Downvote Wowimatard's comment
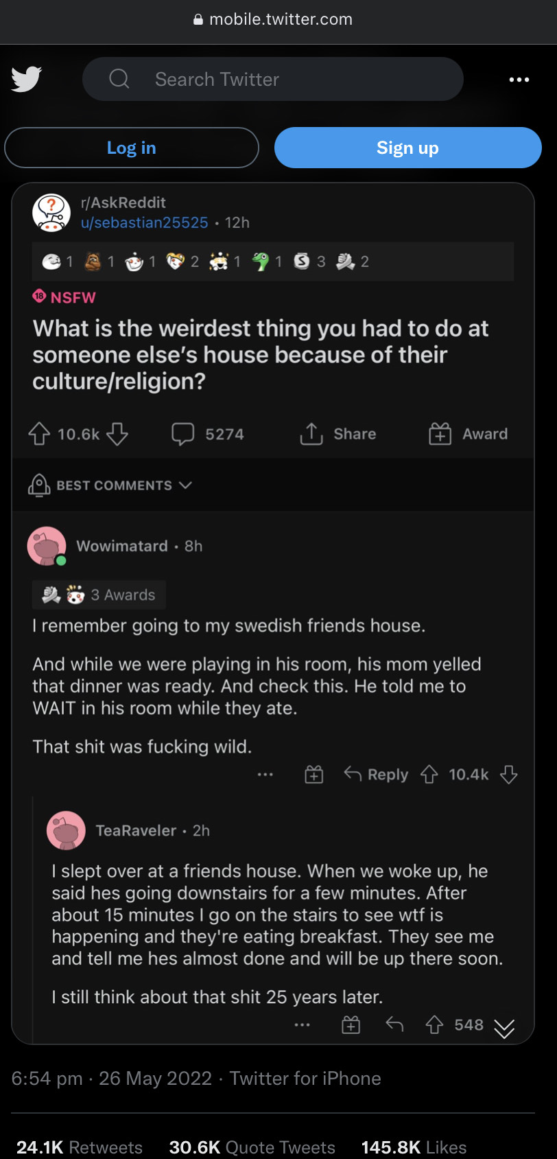The height and width of the screenshot is (1159, 557). click(508, 774)
